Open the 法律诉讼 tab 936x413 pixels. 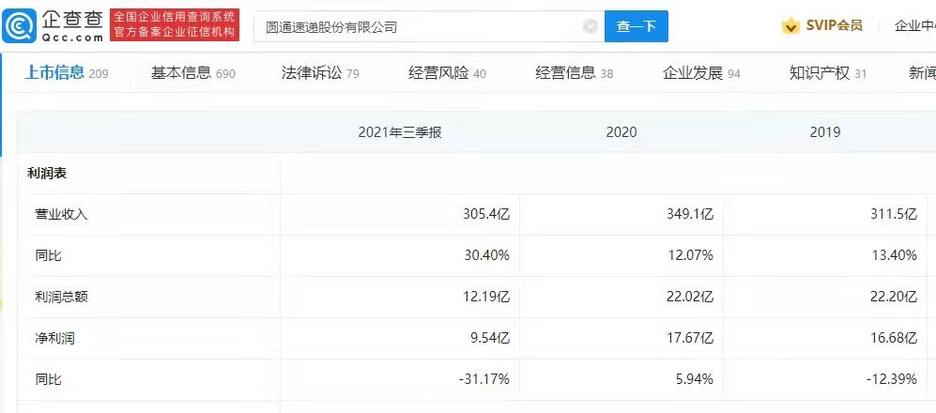(320, 73)
